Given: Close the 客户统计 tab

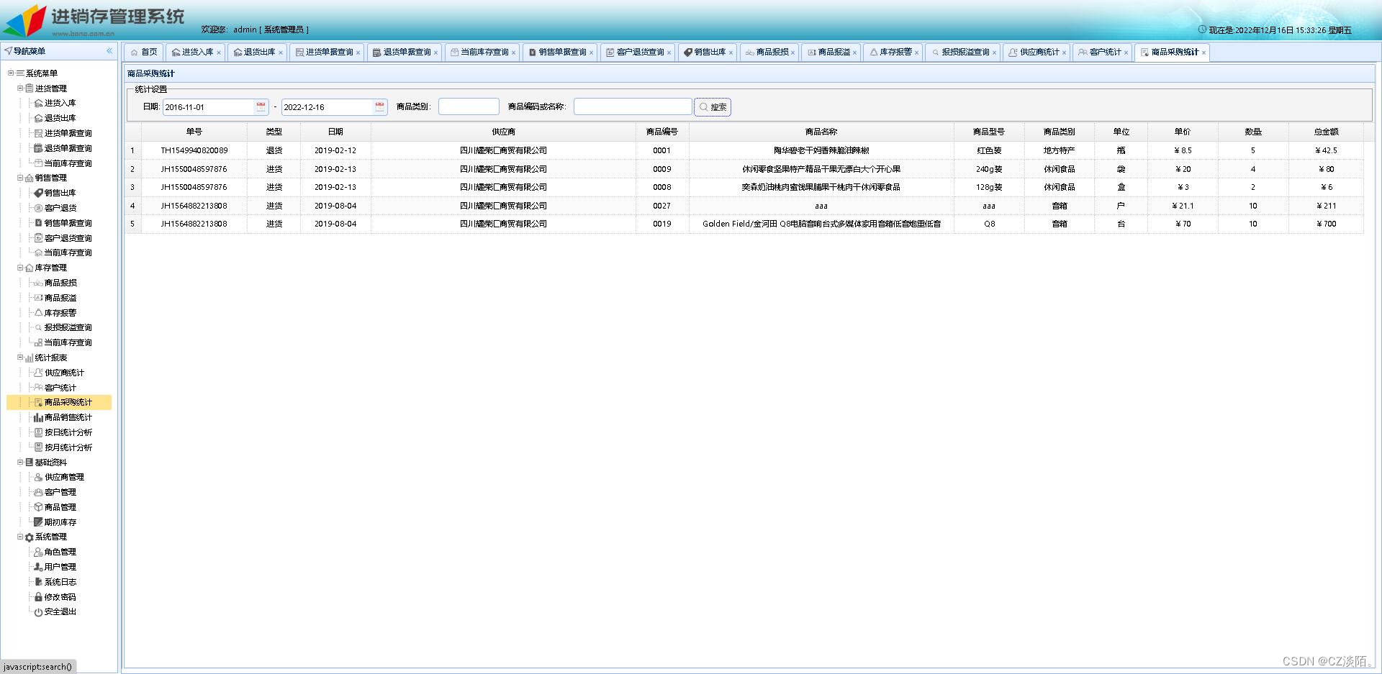Looking at the screenshot, I should 1126,53.
